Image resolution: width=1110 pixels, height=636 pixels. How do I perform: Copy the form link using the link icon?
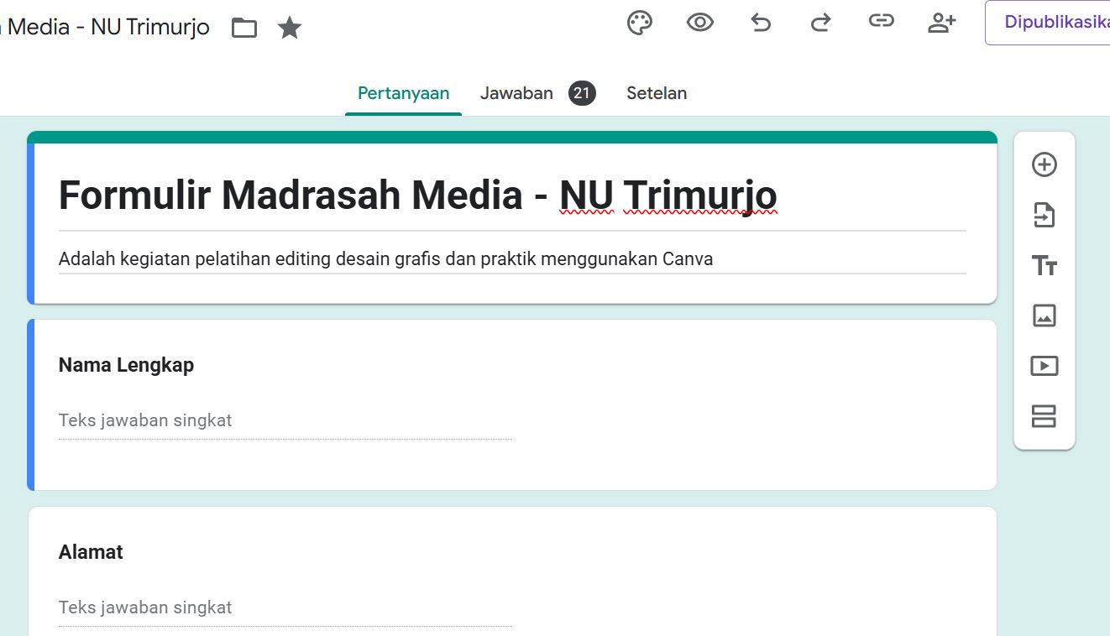(882, 23)
